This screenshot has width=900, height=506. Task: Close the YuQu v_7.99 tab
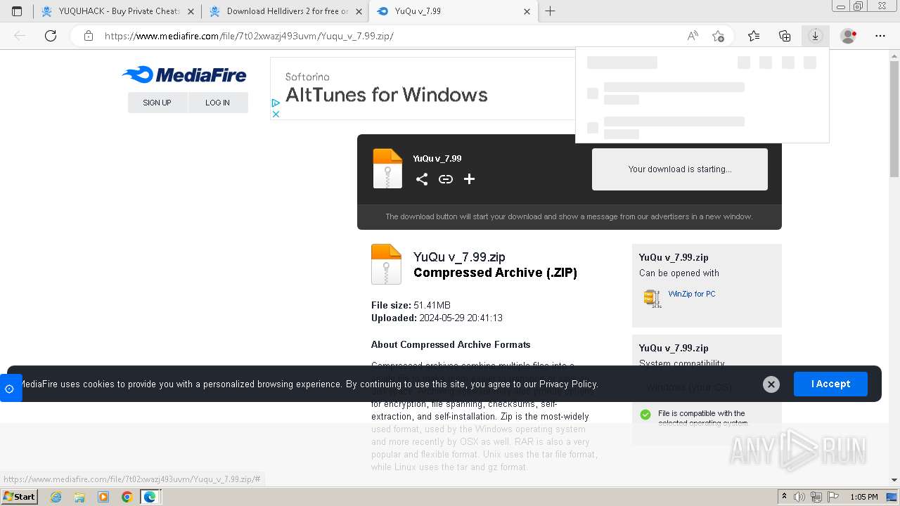tap(527, 11)
